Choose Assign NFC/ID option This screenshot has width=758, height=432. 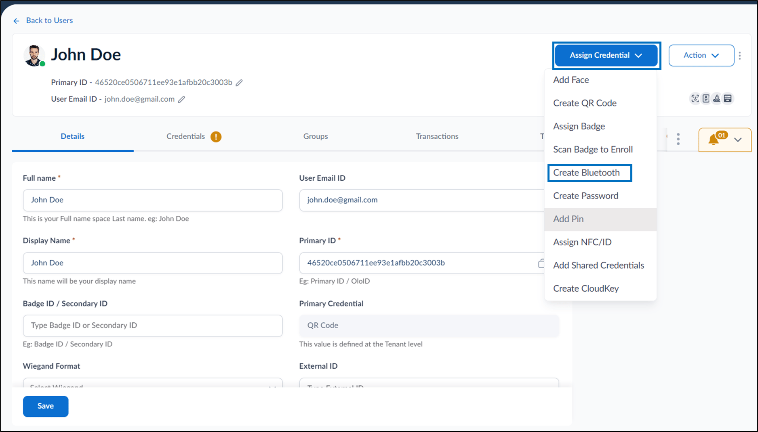pos(600,242)
